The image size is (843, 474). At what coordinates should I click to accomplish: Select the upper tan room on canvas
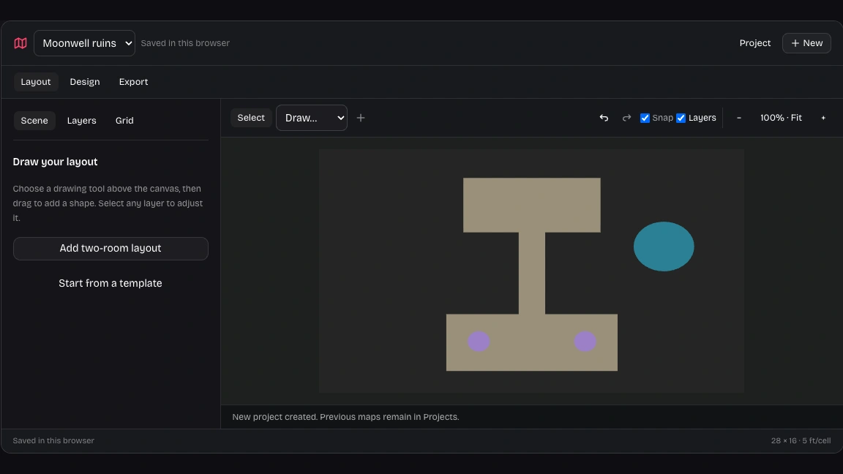coord(532,206)
